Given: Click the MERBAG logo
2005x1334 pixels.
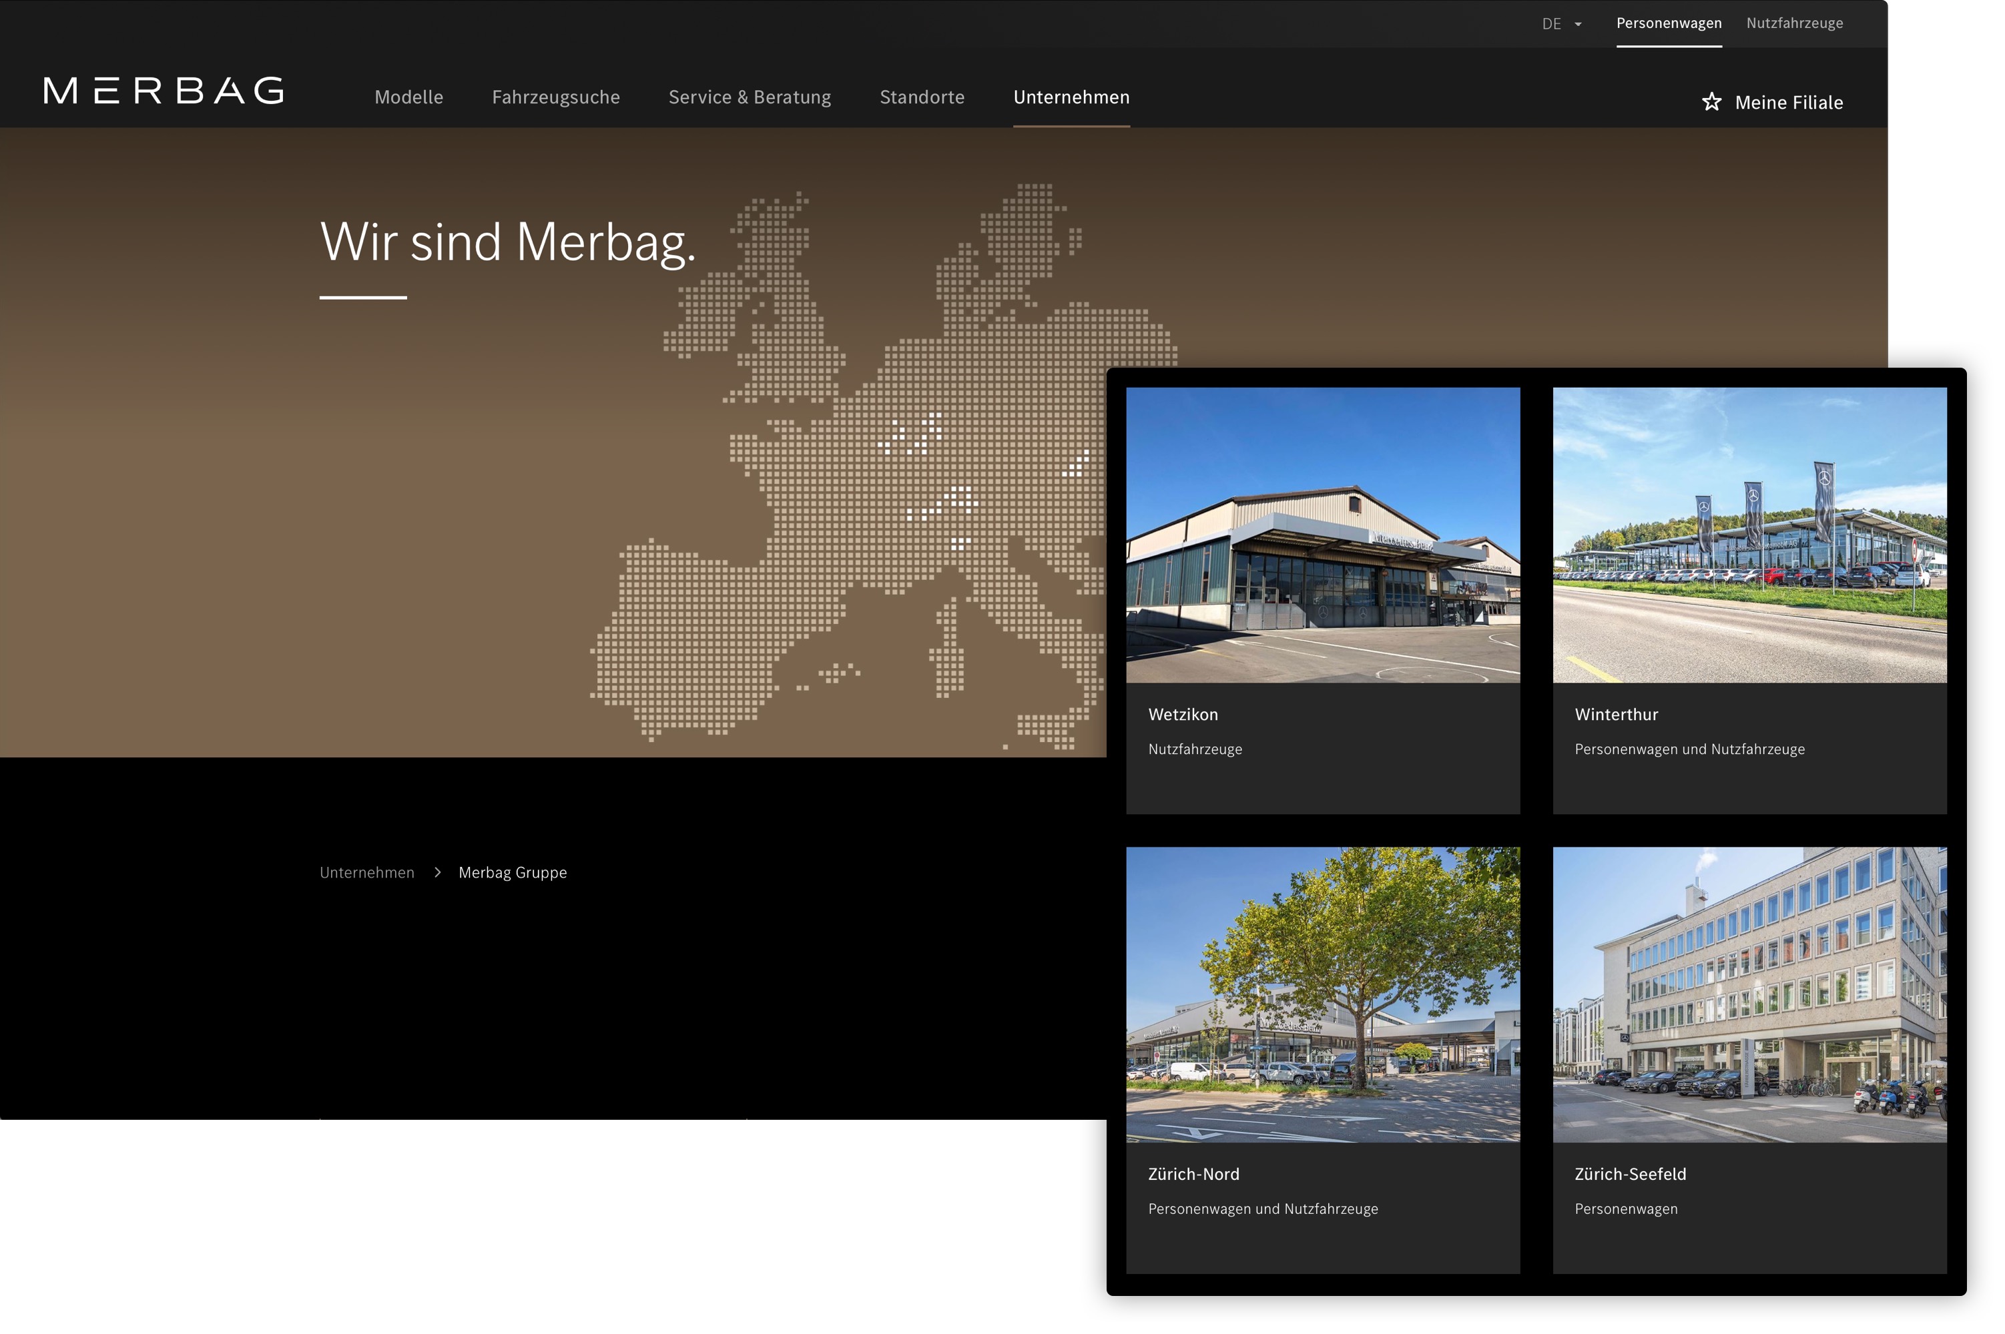Looking at the screenshot, I should point(164,91).
